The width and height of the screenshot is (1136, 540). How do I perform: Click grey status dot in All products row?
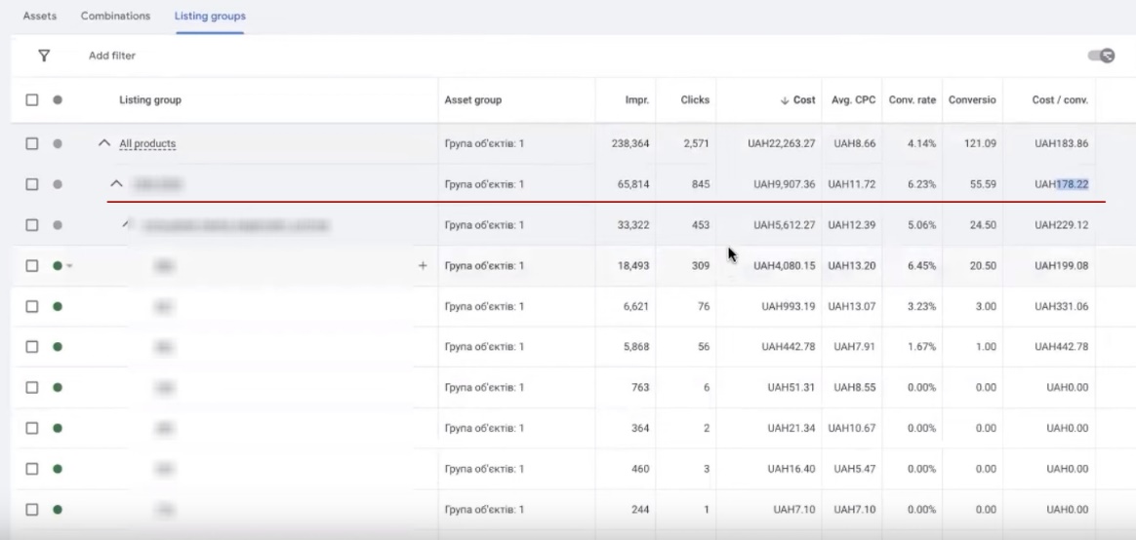pos(57,143)
